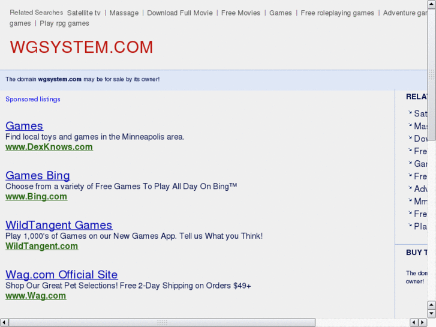Click the Sponsored listings link

[x=33, y=100]
